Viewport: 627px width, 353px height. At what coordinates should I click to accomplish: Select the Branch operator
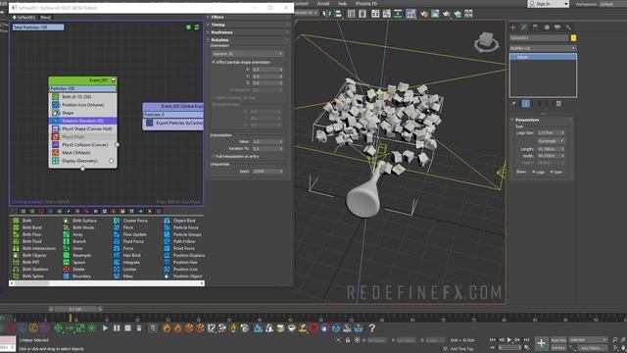[x=74, y=241]
